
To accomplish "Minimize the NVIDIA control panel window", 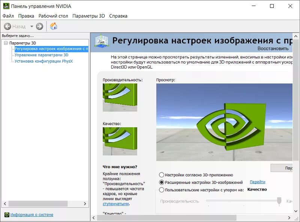I will pos(254,6).
